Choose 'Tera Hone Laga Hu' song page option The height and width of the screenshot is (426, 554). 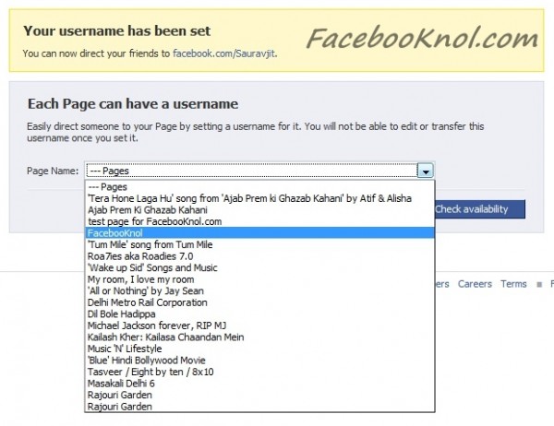coord(259,198)
